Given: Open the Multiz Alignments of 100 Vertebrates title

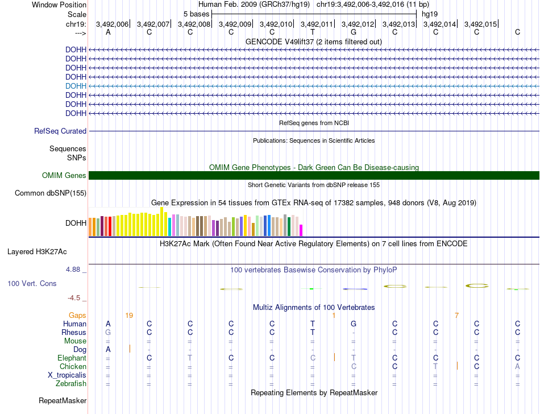Looking at the screenshot, I should tap(314, 307).
